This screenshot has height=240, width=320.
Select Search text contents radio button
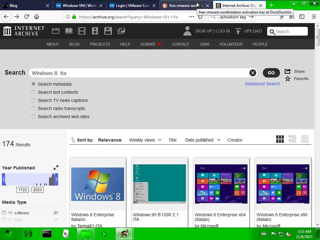[x=33, y=92]
